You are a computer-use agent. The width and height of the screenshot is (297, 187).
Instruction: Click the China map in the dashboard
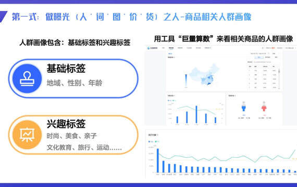coord(205,75)
